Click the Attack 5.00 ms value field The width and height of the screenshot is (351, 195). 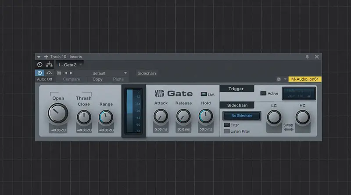161,129
